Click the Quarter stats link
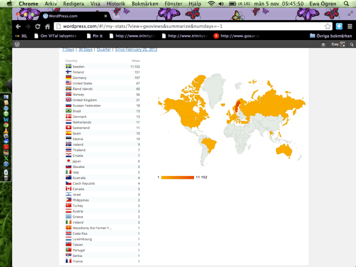This screenshot has height=267, width=356. click(x=104, y=50)
